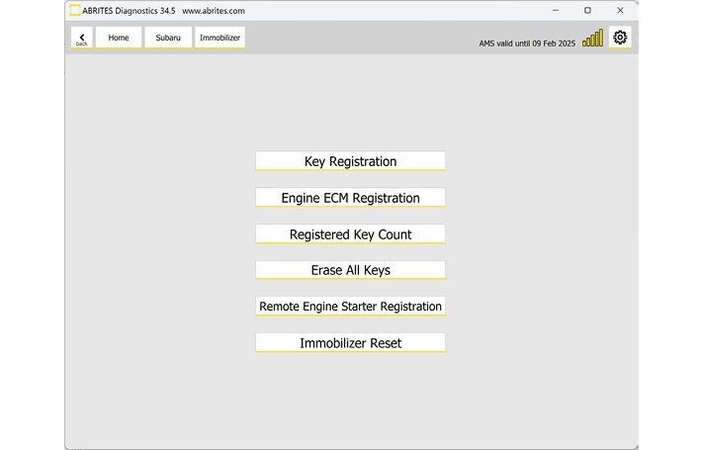Minimize the ABRITES Diagnostics window
This screenshot has height=450, width=702.
(555, 11)
